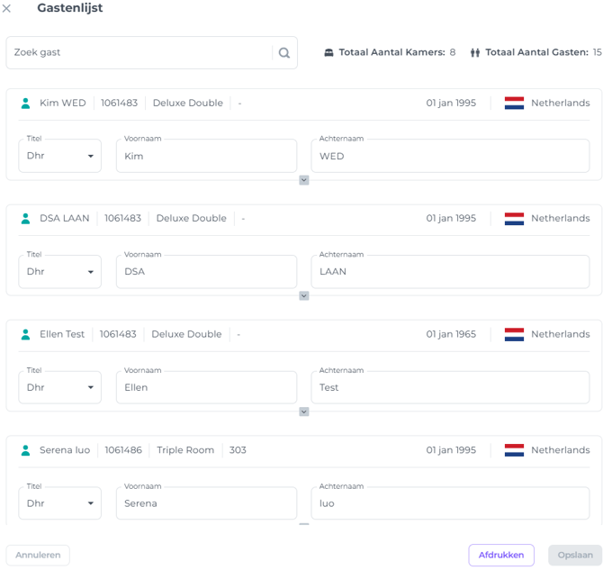Click person icon next to DSA LAAN
603x579 pixels.
point(26,219)
